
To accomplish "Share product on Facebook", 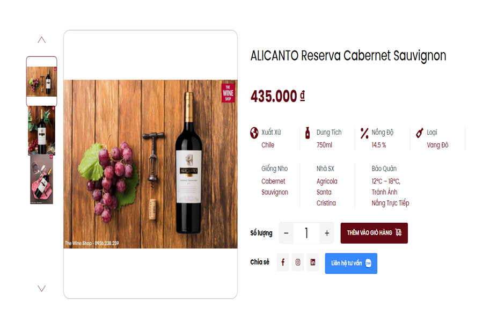I will [x=283, y=262].
